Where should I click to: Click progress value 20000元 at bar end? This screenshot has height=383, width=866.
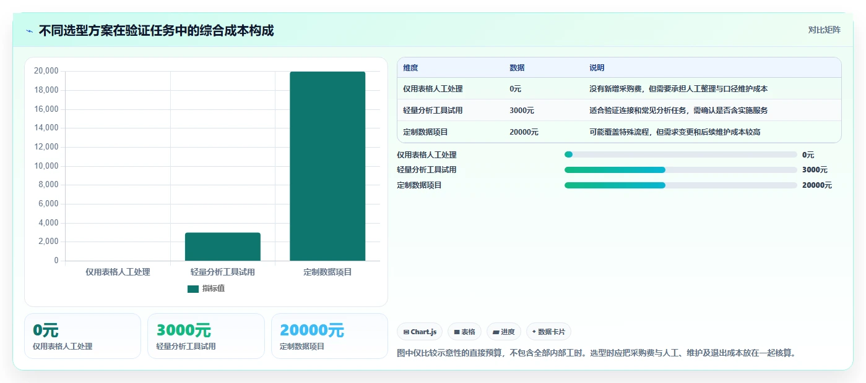click(817, 185)
